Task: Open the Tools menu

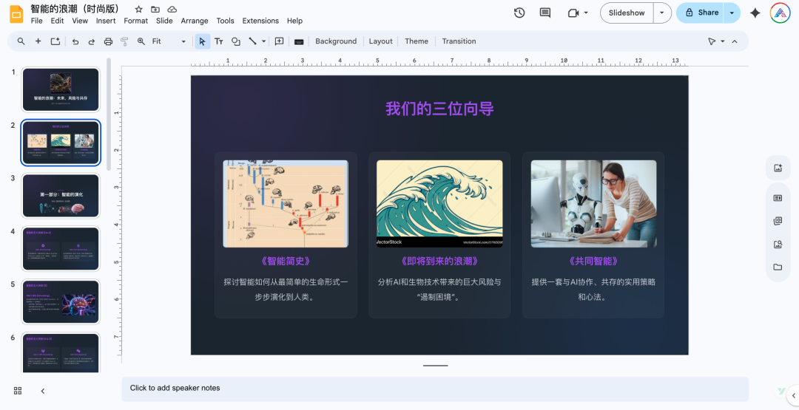Action: (x=225, y=21)
